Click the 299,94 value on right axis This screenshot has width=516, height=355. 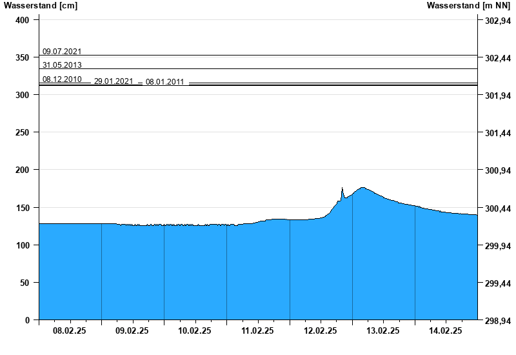coord(498,246)
